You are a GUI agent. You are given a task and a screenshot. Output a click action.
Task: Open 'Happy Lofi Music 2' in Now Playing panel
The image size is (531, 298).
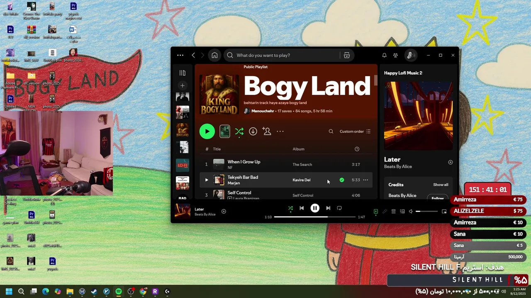click(x=403, y=73)
